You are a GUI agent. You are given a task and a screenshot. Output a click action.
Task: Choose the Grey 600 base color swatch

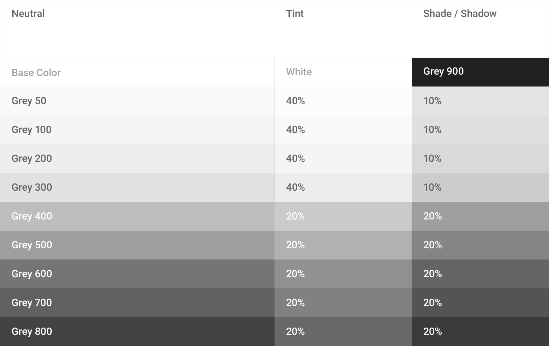137,274
